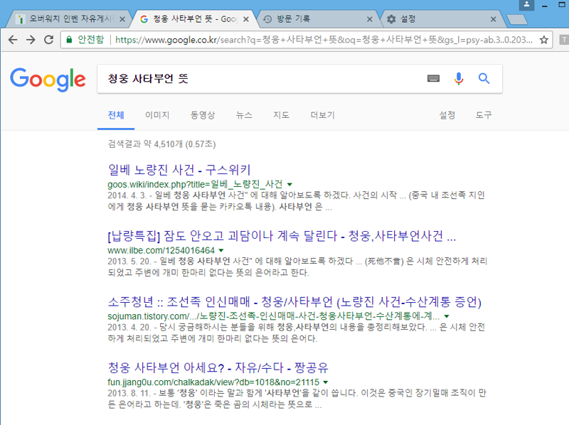This screenshot has height=425, width=569.
Task: Open the search 도구 options
Action: point(484,115)
